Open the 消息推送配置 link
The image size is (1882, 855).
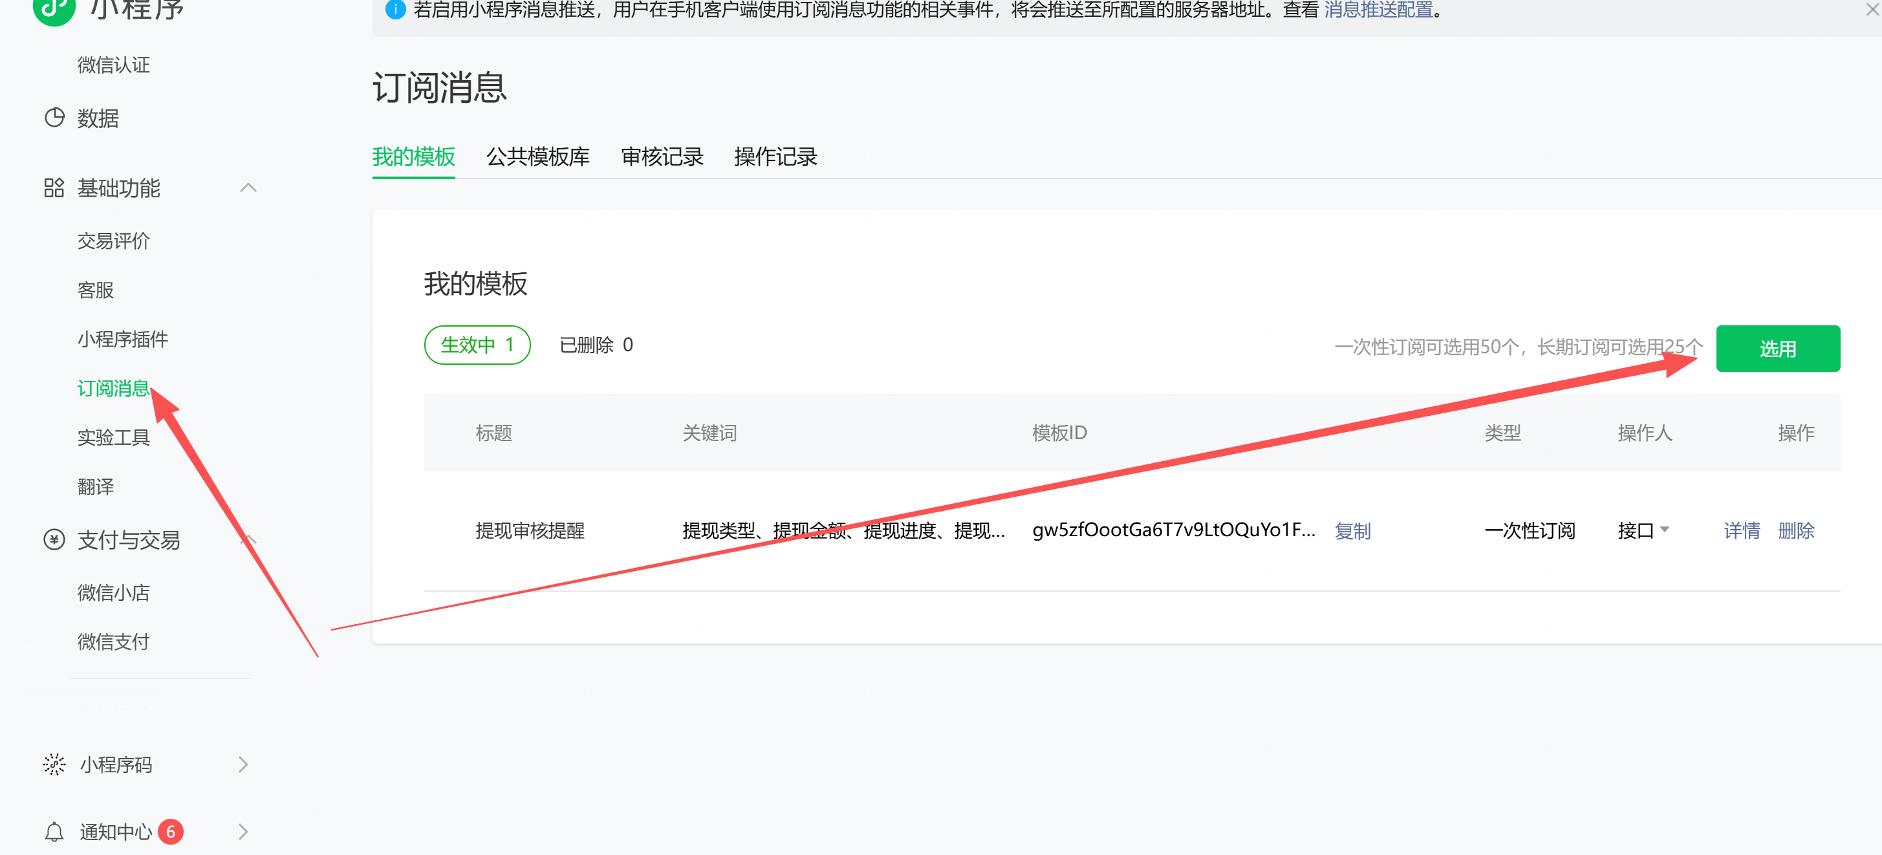(1378, 10)
